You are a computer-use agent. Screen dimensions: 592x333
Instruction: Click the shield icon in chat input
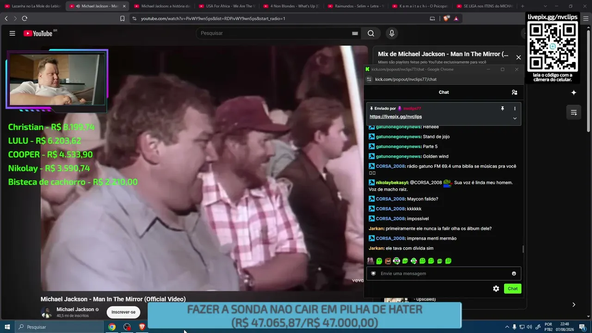[373, 273]
